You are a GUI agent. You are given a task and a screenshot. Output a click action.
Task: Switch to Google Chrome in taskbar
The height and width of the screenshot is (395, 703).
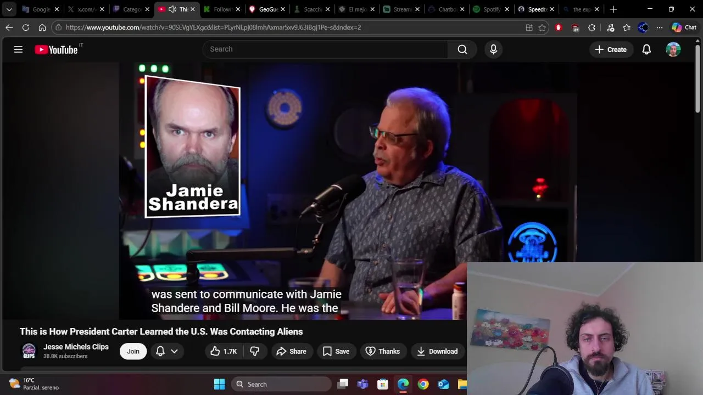pos(423,384)
